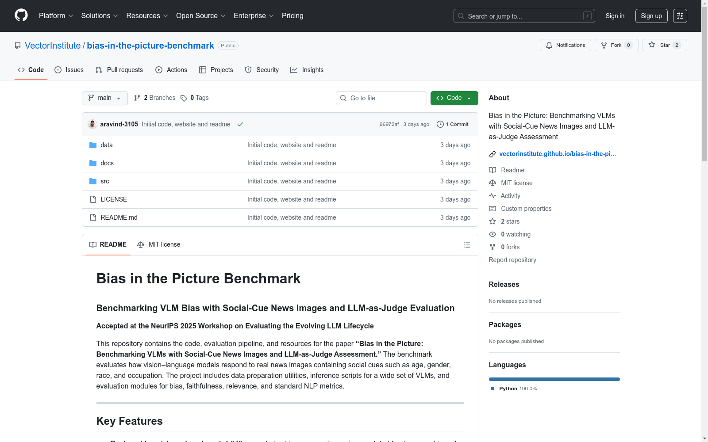The image size is (708, 442).
Task: Select the MIT license tab in file viewer
Action: tap(159, 245)
